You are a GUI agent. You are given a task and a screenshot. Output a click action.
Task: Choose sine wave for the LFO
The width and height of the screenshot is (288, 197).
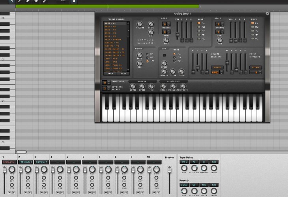pyautogui.click(x=174, y=54)
